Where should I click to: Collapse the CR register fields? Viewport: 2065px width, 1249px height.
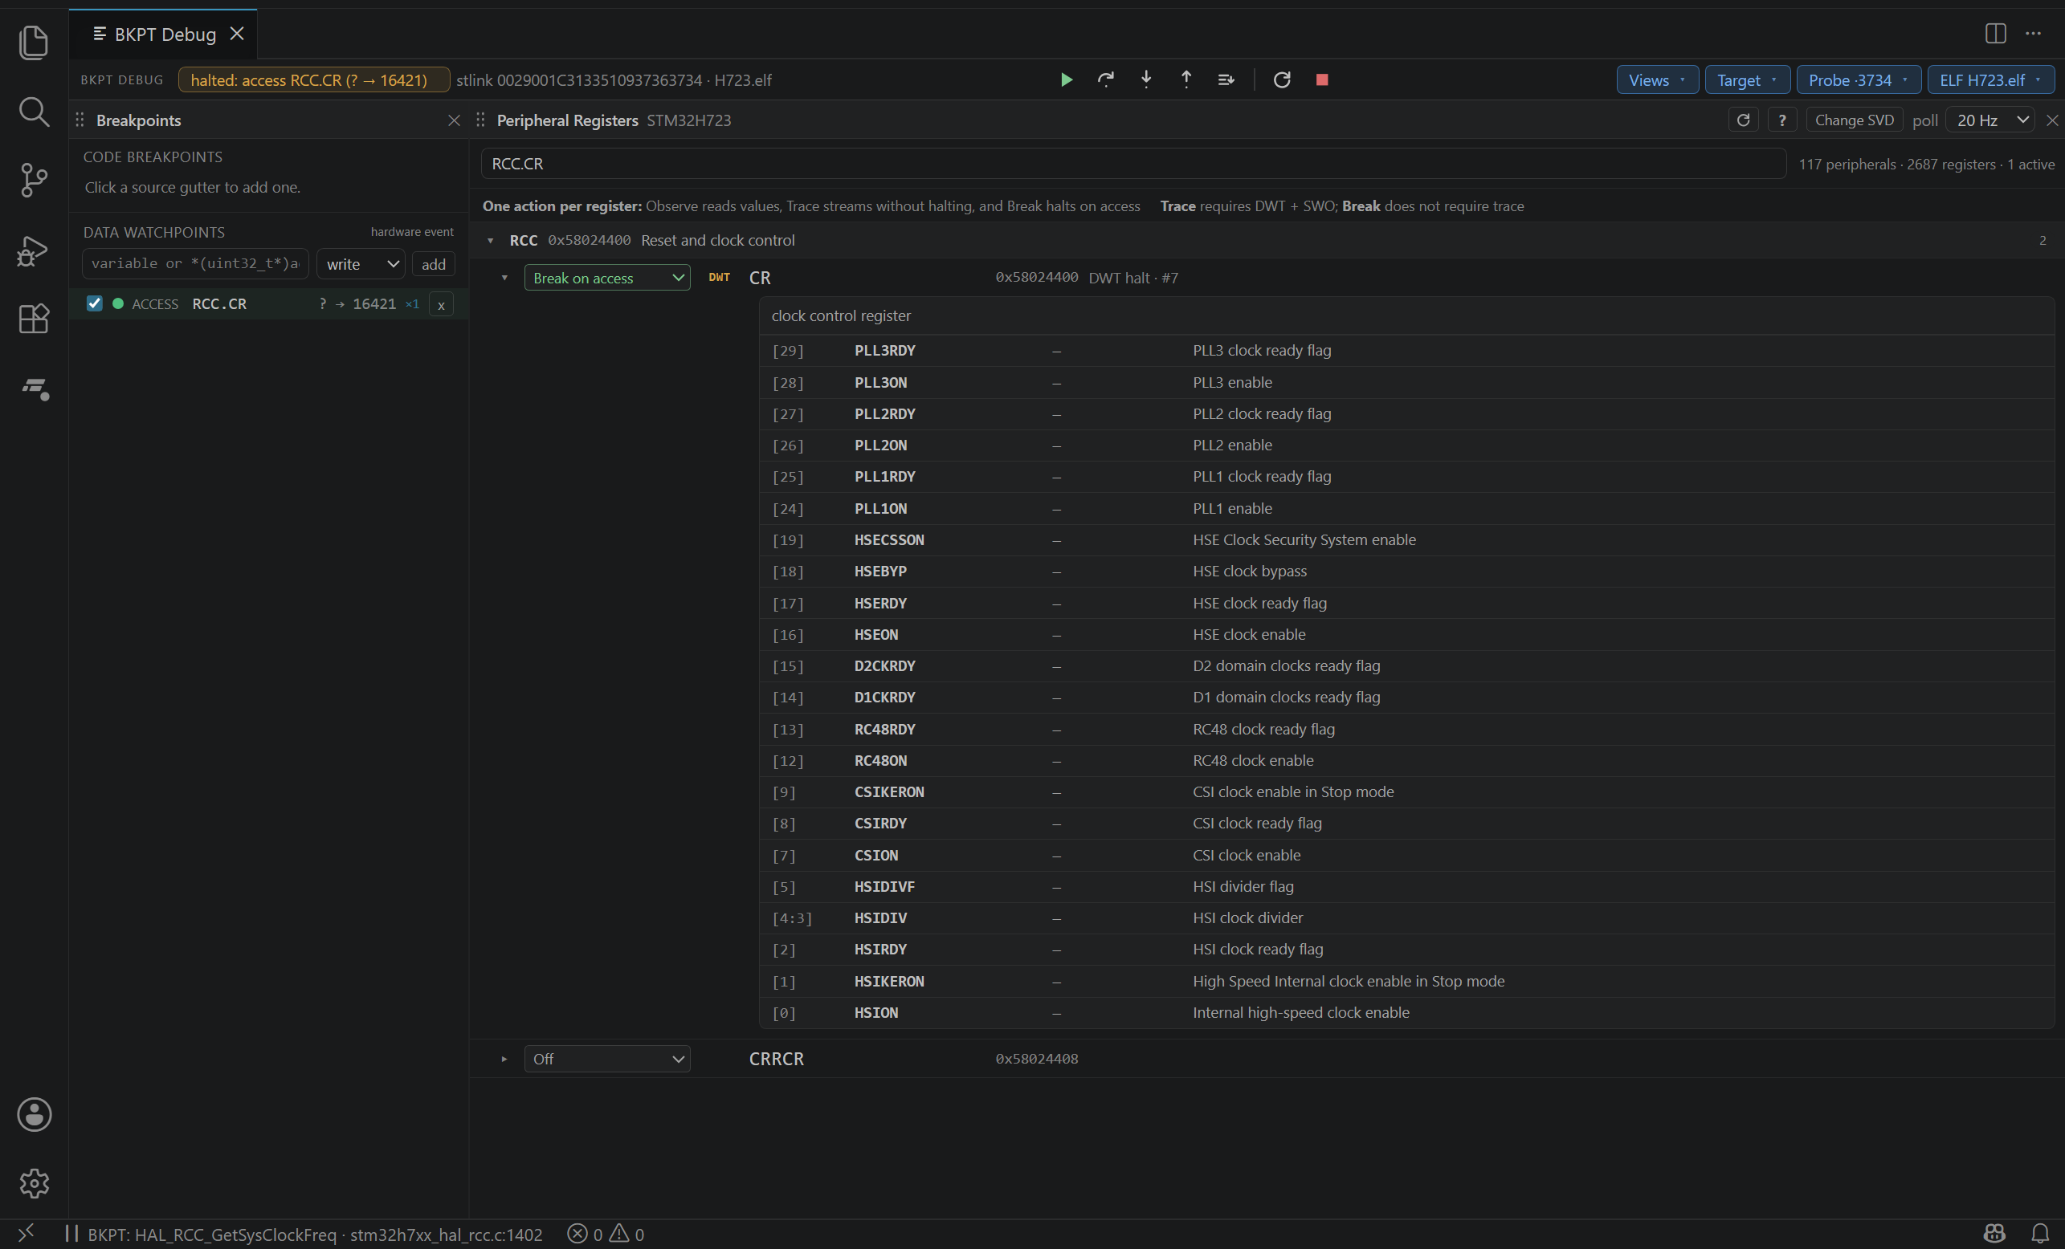coord(504,277)
